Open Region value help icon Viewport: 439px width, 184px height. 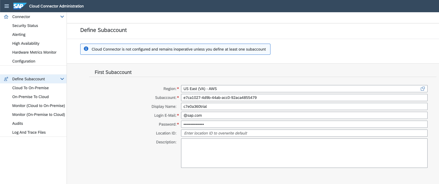click(x=423, y=89)
